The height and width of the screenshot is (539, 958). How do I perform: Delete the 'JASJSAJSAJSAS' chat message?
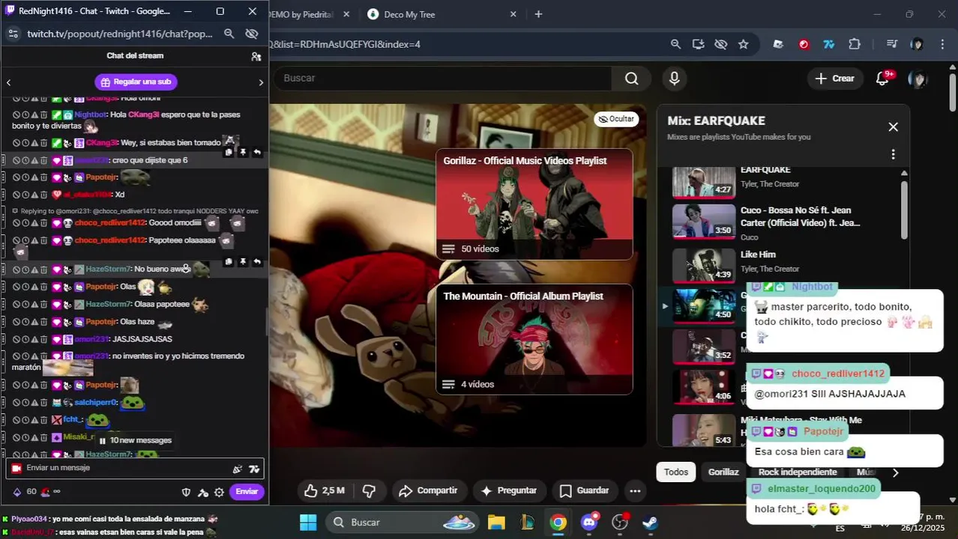pos(43,339)
